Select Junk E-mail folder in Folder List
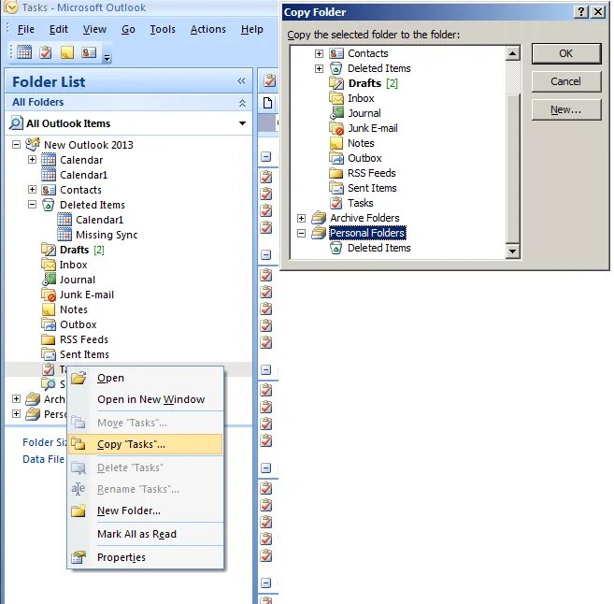This screenshot has width=614, height=604. (x=87, y=295)
